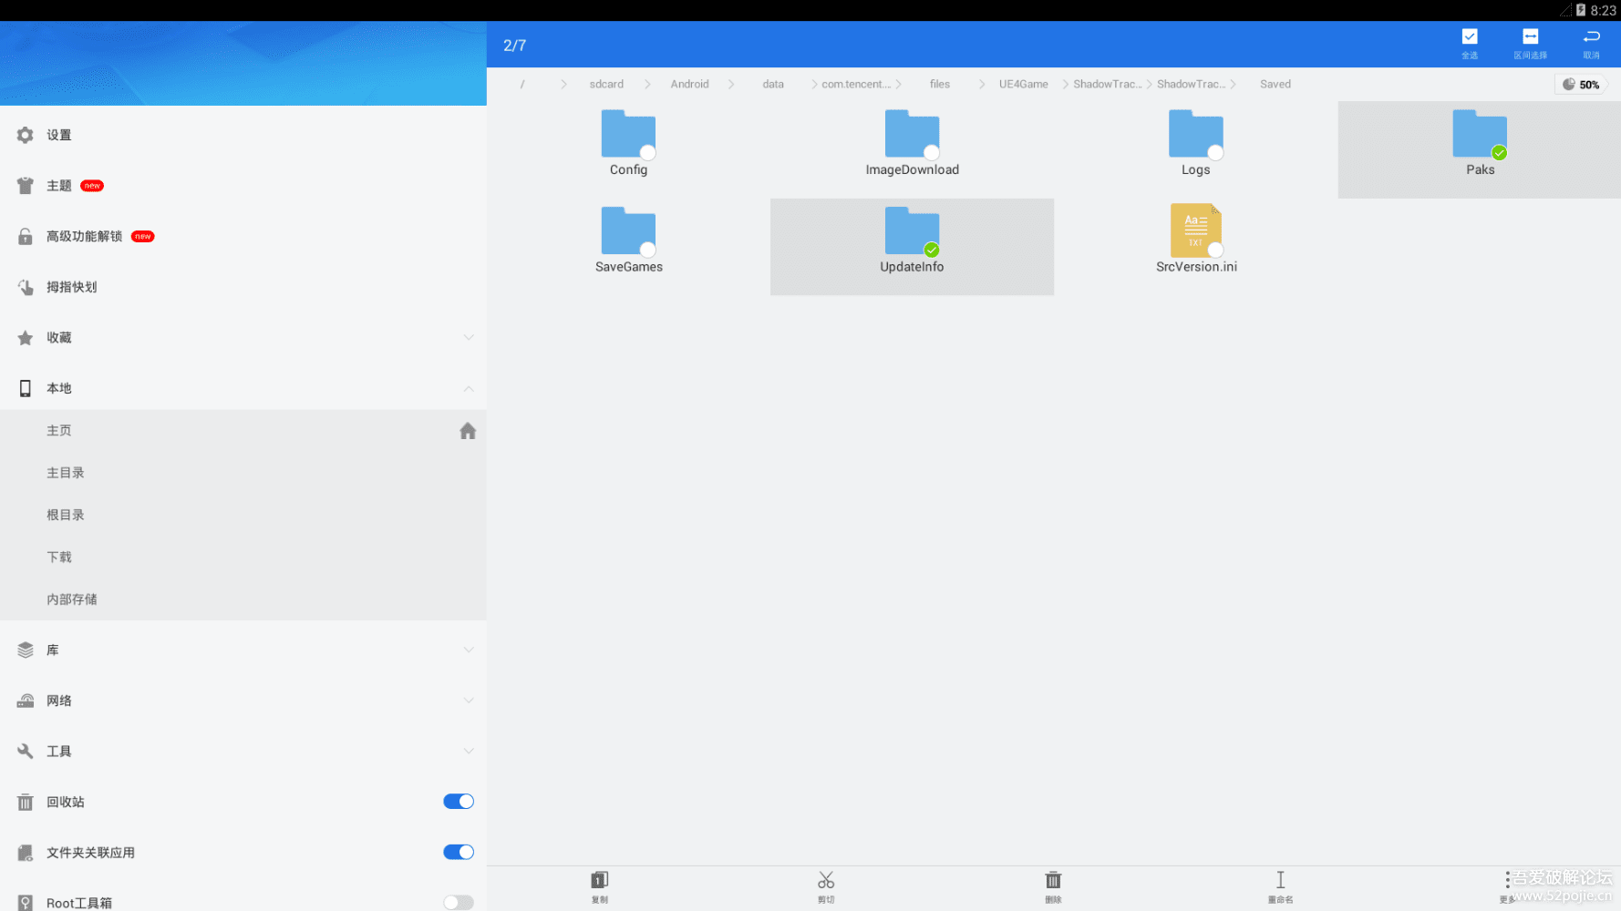Expand the 工具 tools section
This screenshot has width=1621, height=911.
[x=469, y=752]
